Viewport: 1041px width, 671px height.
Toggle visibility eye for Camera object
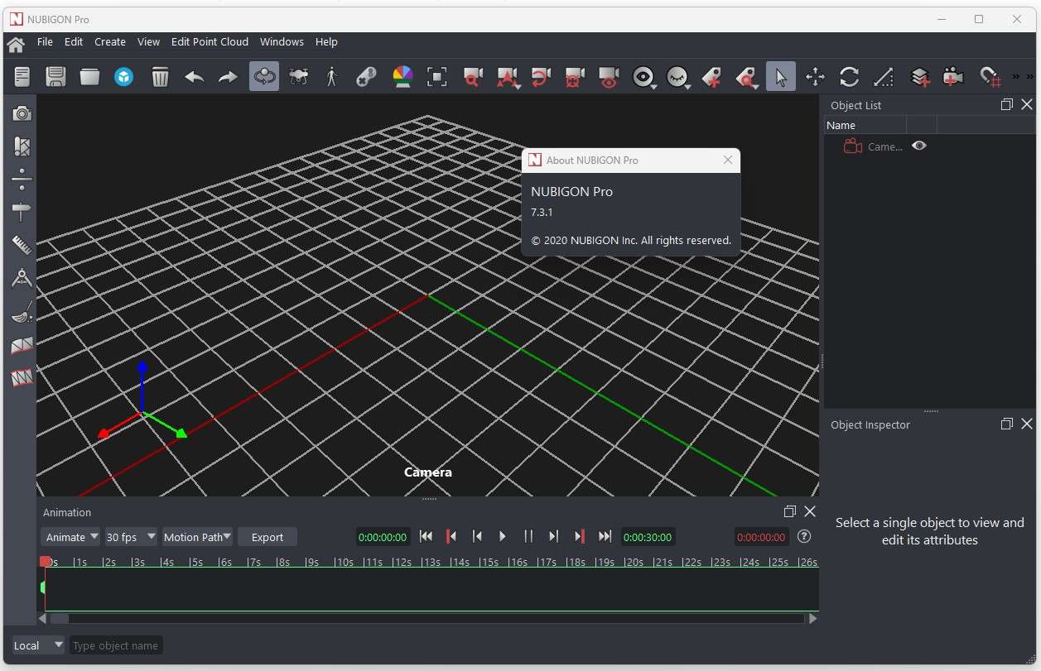click(x=919, y=146)
